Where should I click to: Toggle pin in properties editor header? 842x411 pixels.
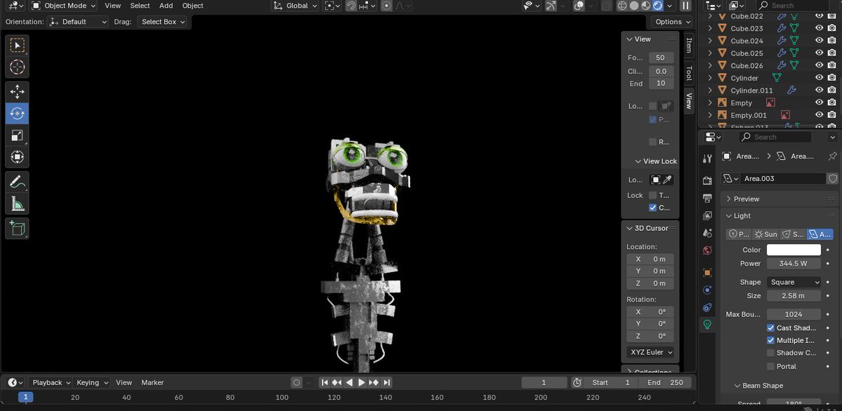tap(833, 156)
